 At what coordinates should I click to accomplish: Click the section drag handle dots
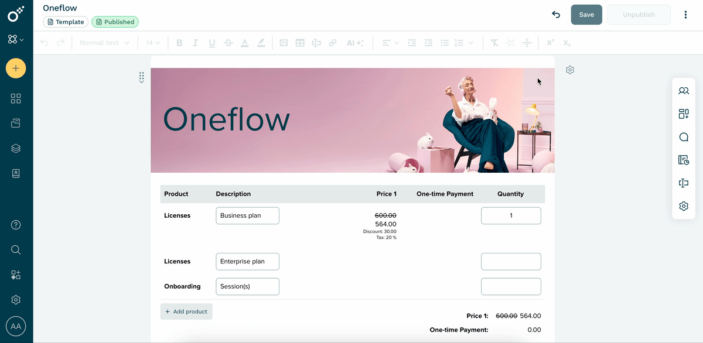(141, 76)
